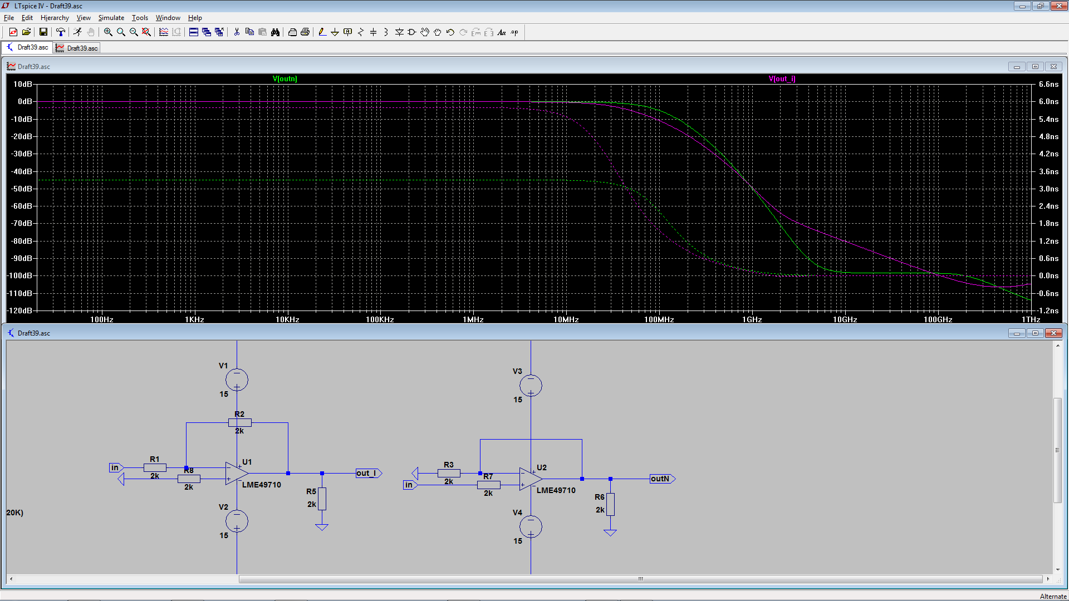The height and width of the screenshot is (601, 1069).
Task: Click the Save diskette icon
Action: click(43, 32)
